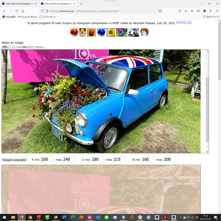Open the DeepL翻訳 bookmark
Viewport: 221px width, 221px height.
9,17
